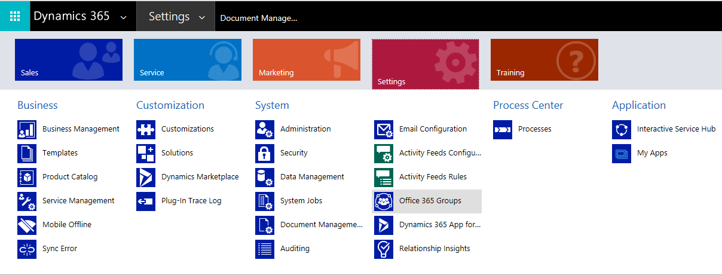
Task: Click the Activity Feeds Rules icon
Action: point(384,177)
